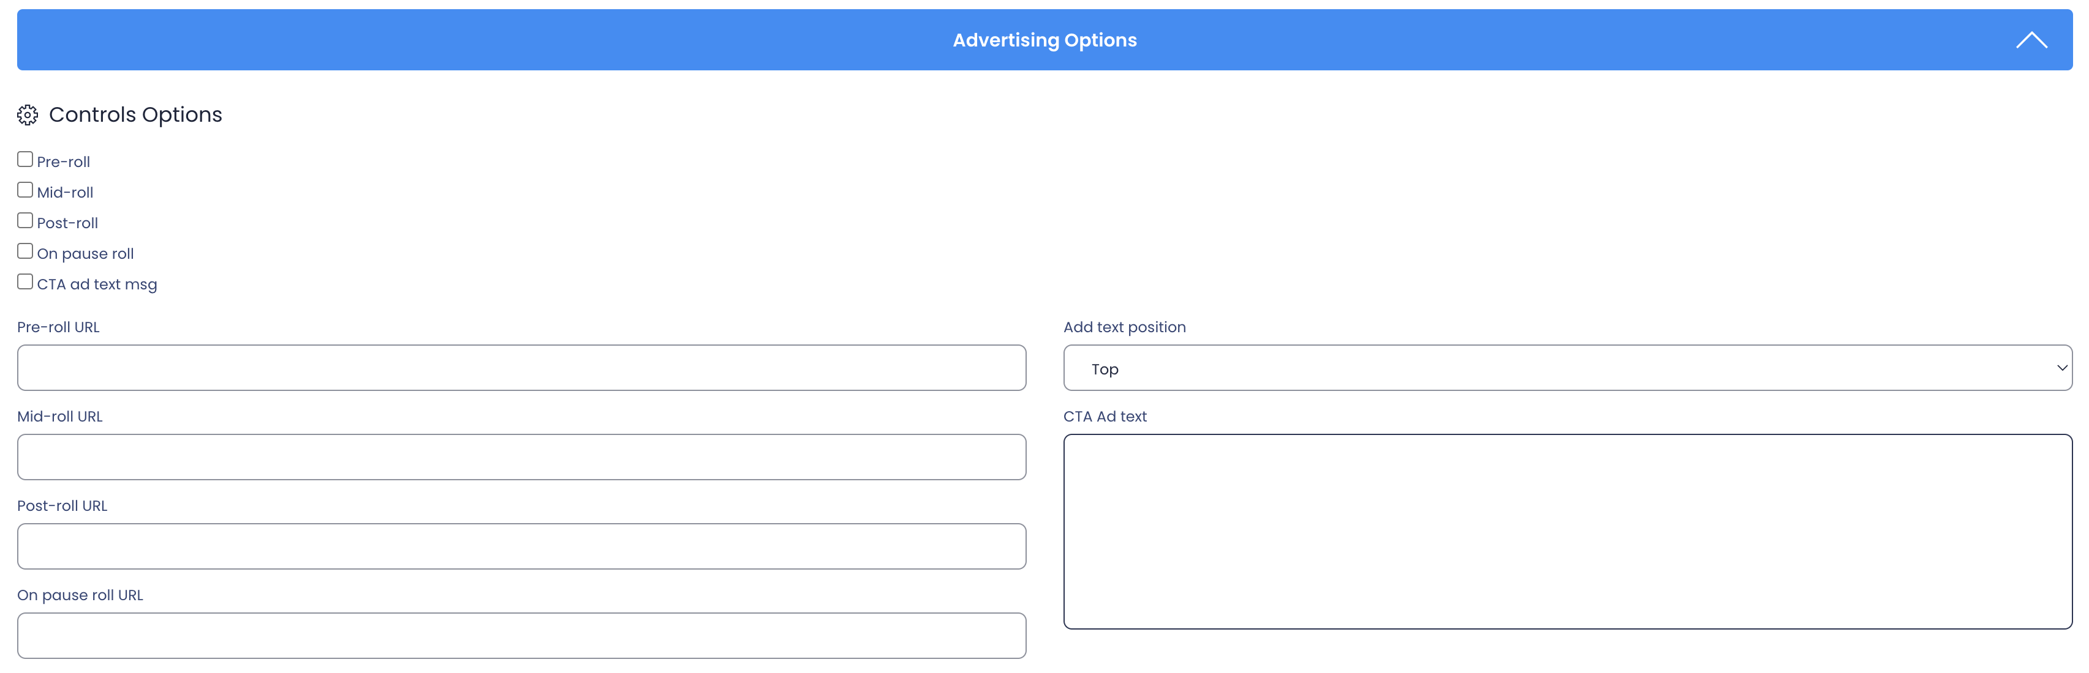
Task: Click the "Mid-roll URL" field label
Action: (x=60, y=416)
